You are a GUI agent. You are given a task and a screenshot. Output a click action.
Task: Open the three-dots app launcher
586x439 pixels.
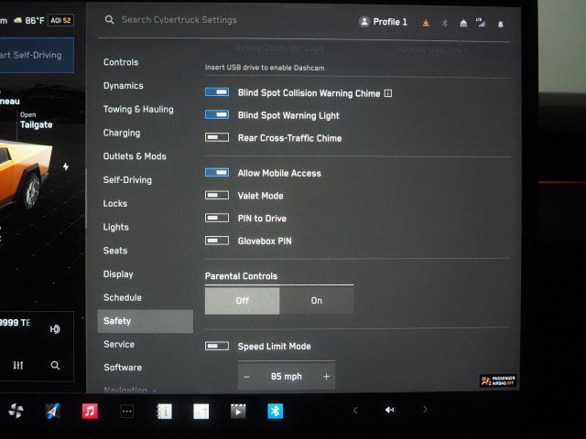pos(127,412)
